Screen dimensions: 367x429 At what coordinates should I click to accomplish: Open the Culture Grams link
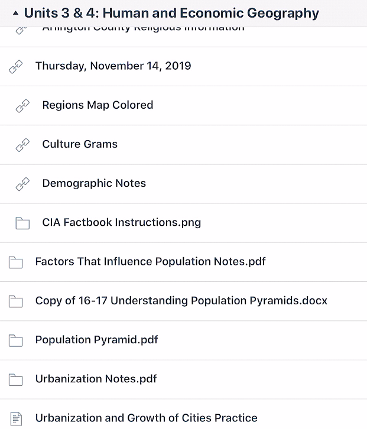[x=80, y=144]
